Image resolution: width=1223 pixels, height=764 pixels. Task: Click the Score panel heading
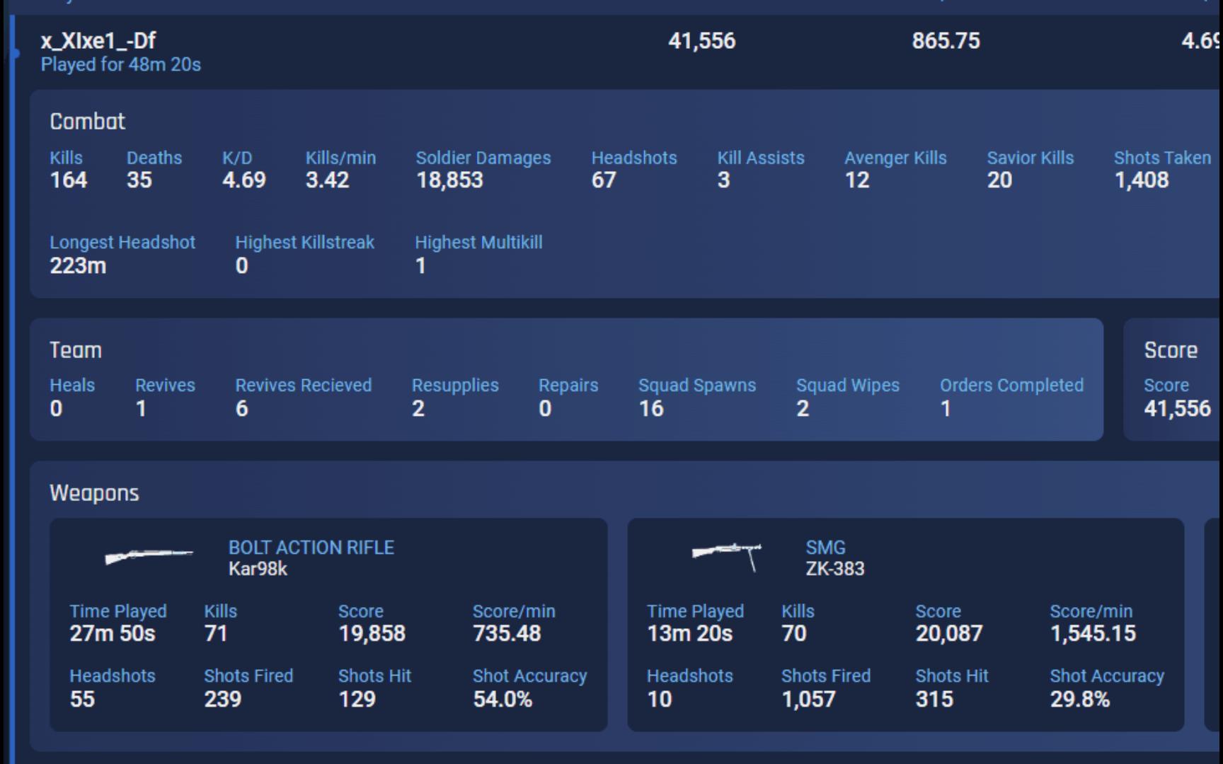[x=1171, y=350]
